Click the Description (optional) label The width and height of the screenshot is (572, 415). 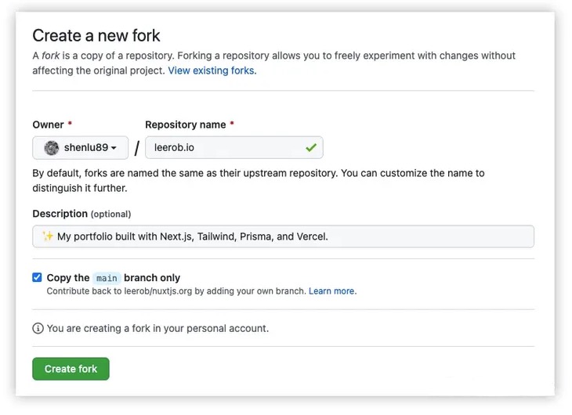[x=81, y=214]
